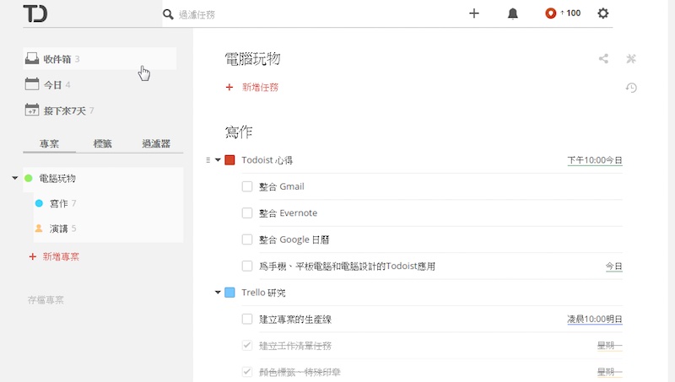Screen dimensions: 675x382
Task: Collapse the 電腦玩物 project tree
Action: coord(15,178)
